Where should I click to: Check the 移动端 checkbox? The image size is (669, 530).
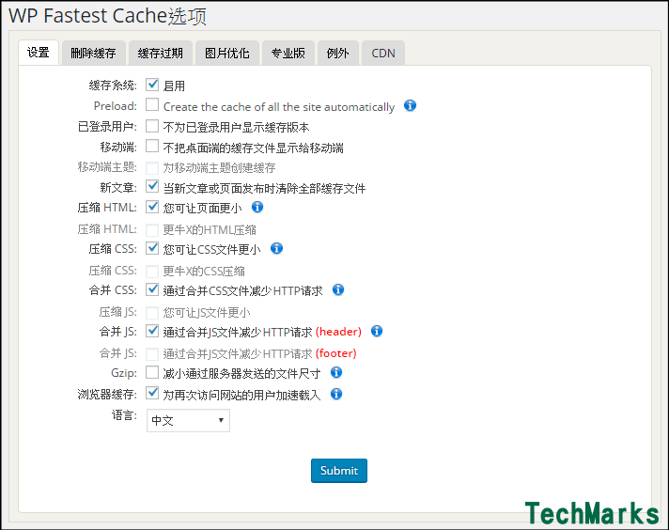pyautogui.click(x=152, y=146)
